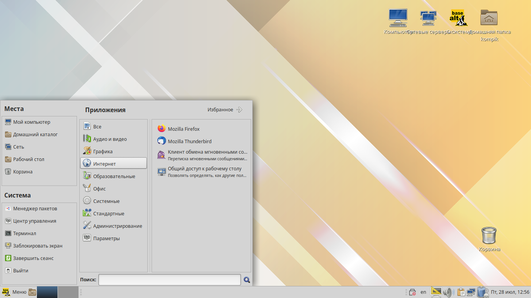Select the Офис category
This screenshot has height=298, width=531.
click(x=113, y=189)
